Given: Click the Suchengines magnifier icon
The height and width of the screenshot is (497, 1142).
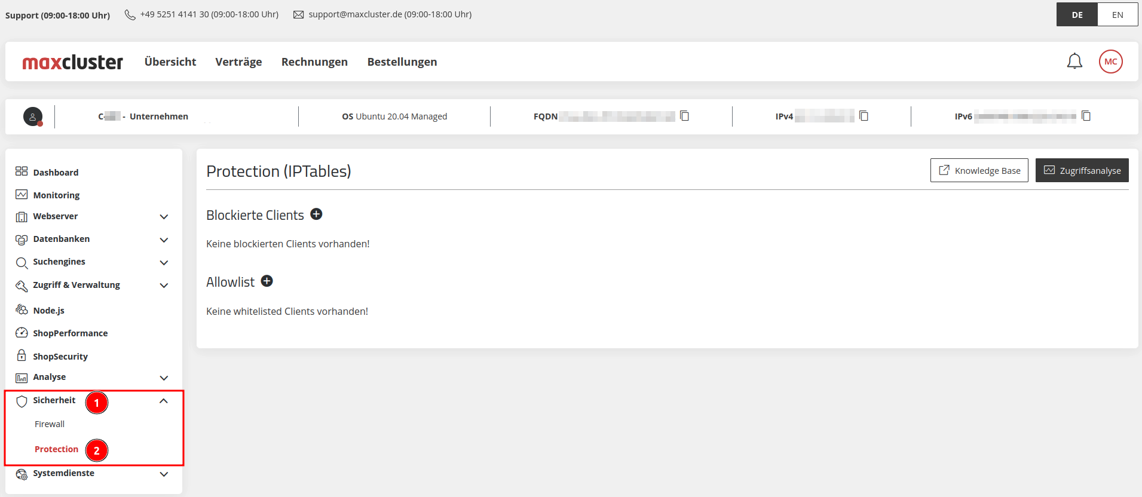Looking at the screenshot, I should [x=22, y=263].
